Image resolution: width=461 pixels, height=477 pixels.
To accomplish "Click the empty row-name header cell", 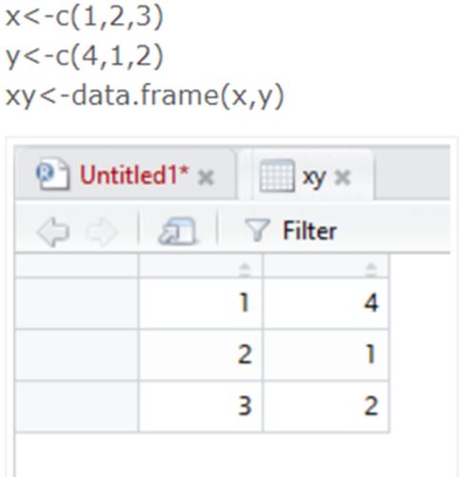I will tap(76, 265).
